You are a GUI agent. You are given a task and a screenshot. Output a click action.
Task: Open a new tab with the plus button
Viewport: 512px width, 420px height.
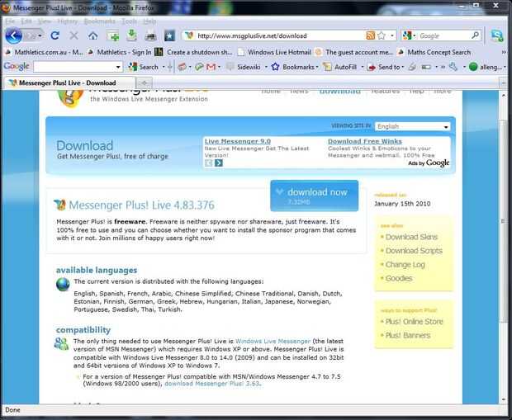tap(145, 83)
